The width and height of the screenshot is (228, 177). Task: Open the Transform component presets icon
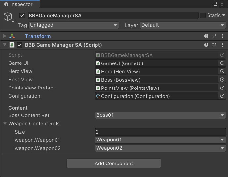pos(214,36)
